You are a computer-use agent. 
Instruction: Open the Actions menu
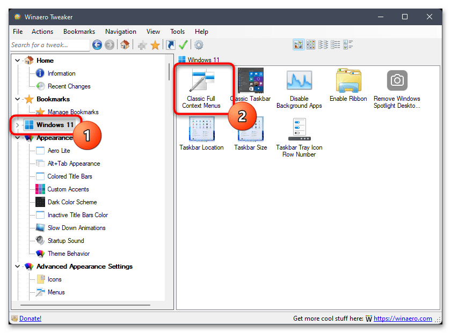42,32
